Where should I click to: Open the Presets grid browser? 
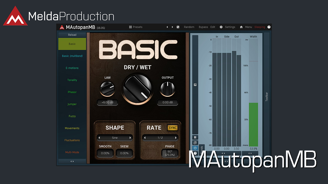[136, 27]
